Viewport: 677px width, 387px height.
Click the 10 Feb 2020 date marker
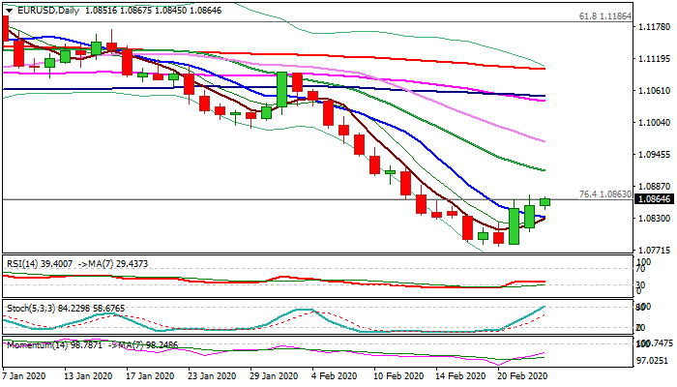[x=398, y=375]
